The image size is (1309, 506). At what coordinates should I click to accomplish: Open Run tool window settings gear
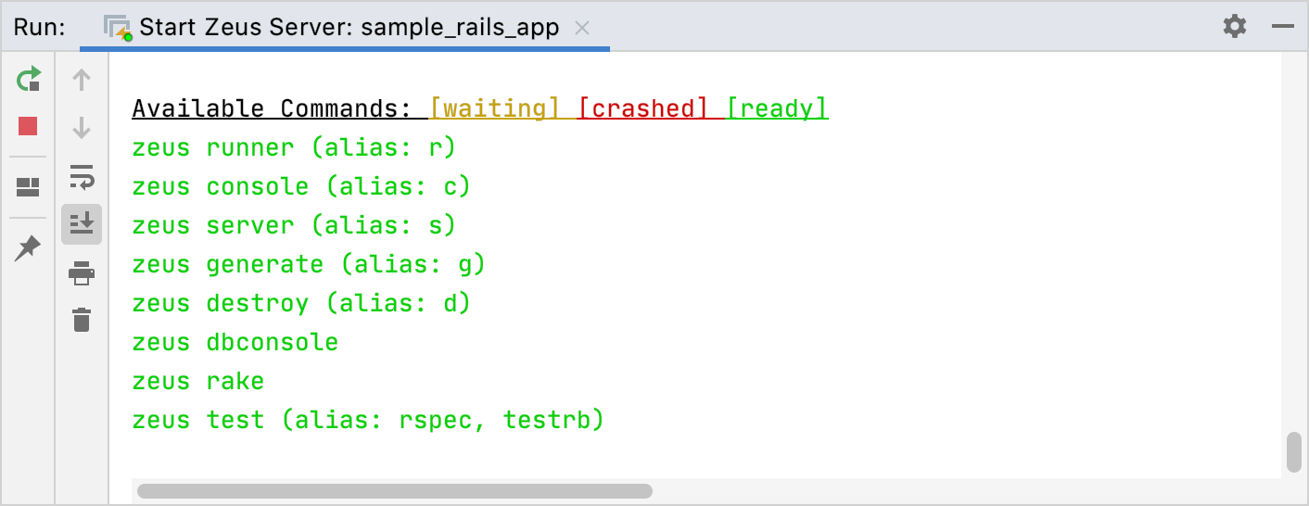pos(1235,26)
